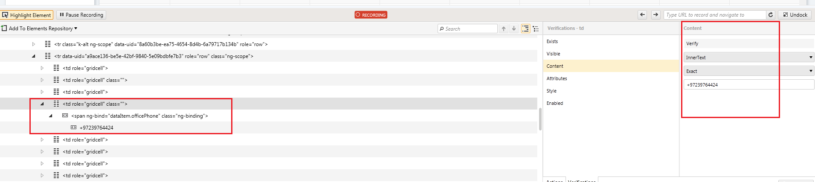Click the collapsed tree layout icon
The height and width of the screenshot is (182, 815).
coord(536,29)
